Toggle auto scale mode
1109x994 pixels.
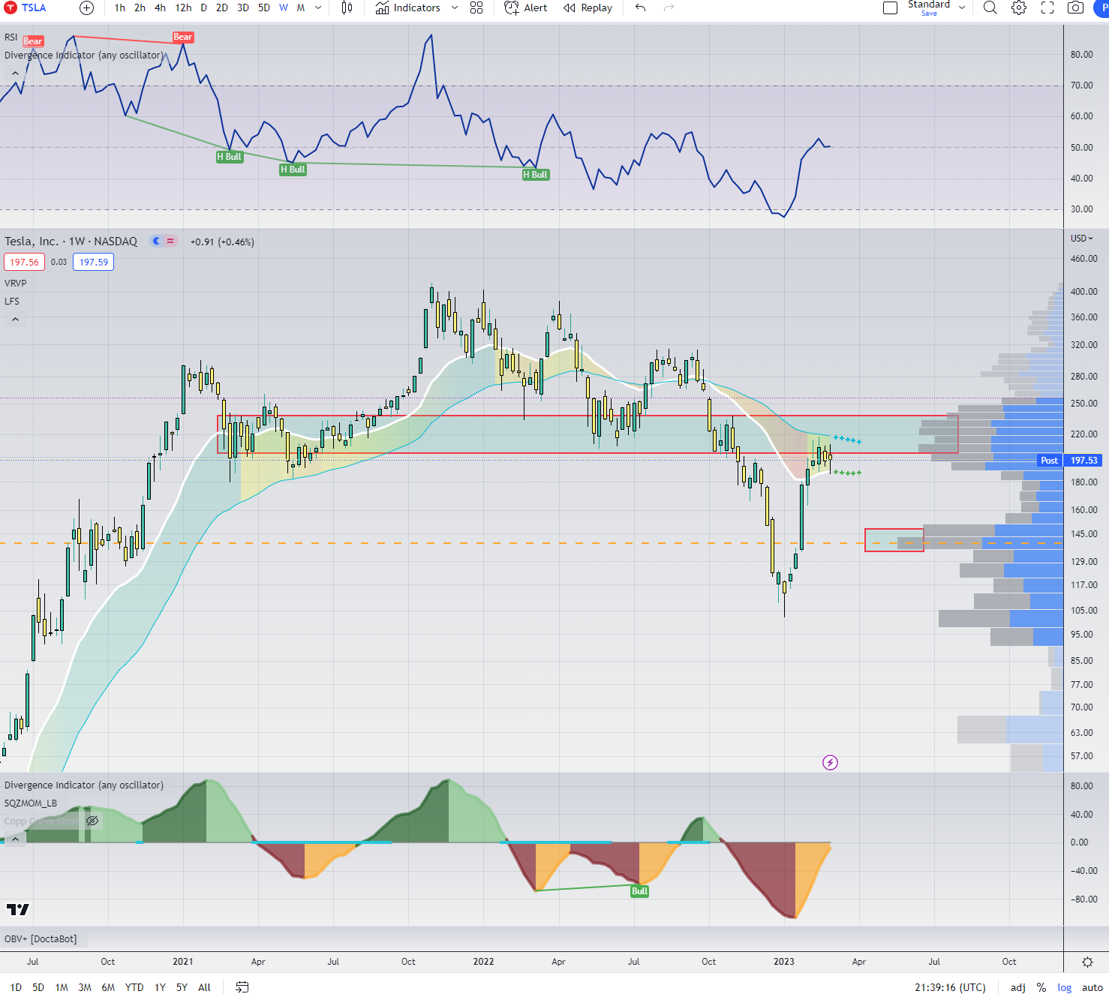1092,987
